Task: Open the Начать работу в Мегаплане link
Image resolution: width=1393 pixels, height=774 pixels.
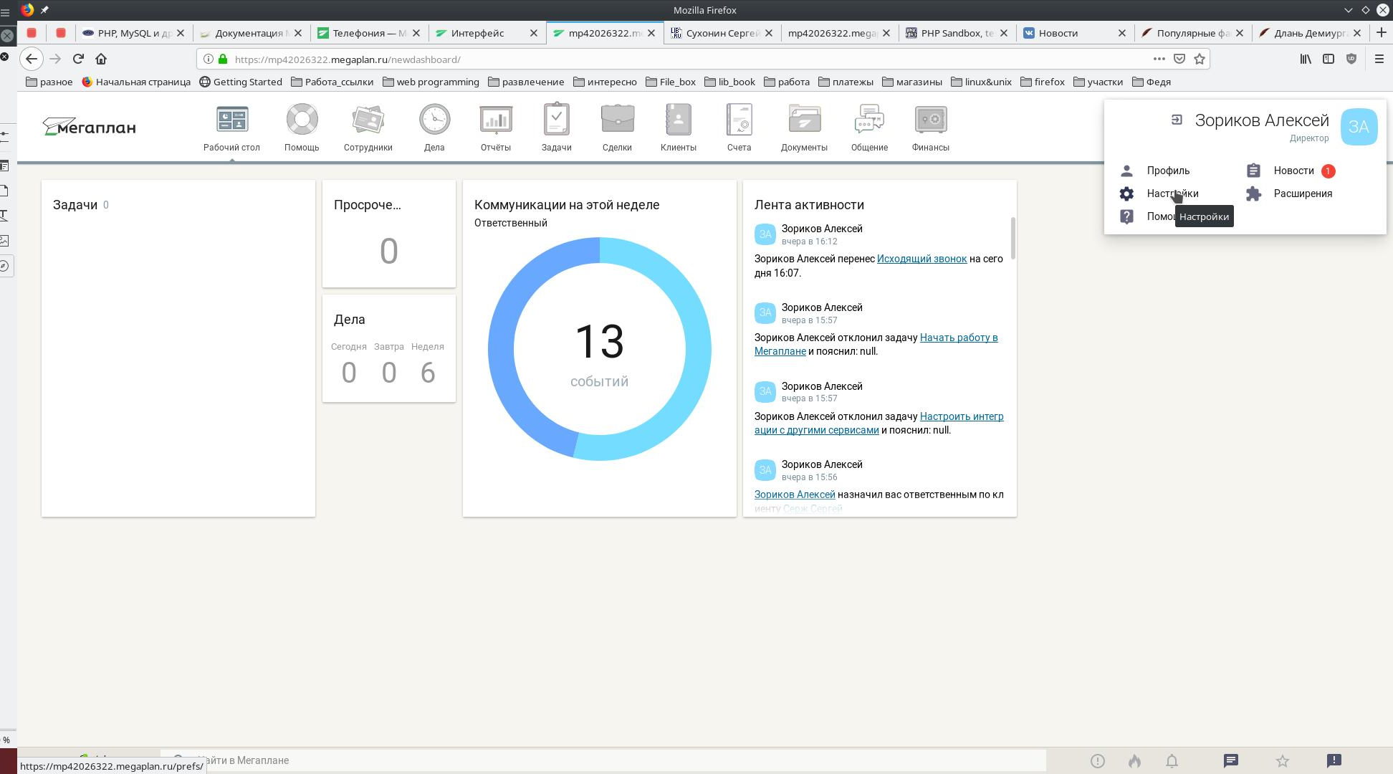Action: coord(958,338)
